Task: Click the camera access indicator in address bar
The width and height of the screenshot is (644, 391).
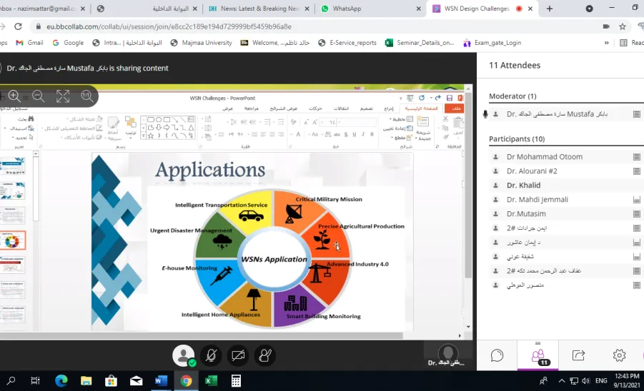Action: tap(606, 26)
